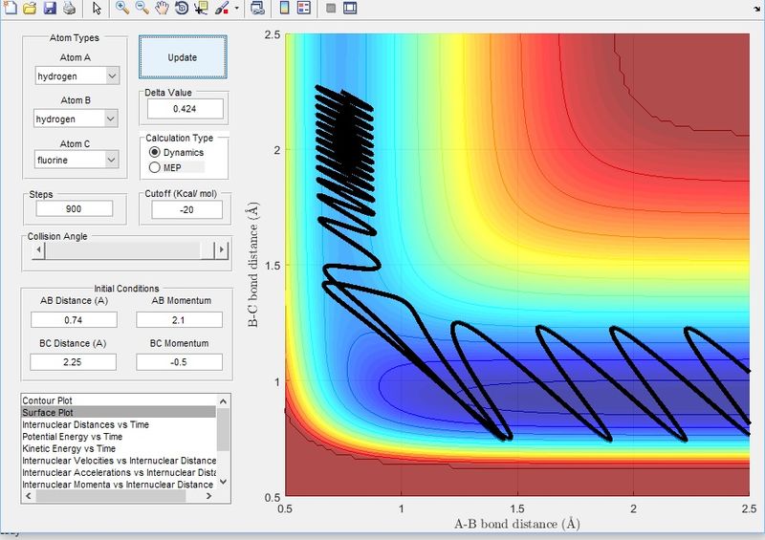Screen dimensions: 765x540
Task: Click the plot list vertical scrollbar thumb
Action: pos(223,430)
